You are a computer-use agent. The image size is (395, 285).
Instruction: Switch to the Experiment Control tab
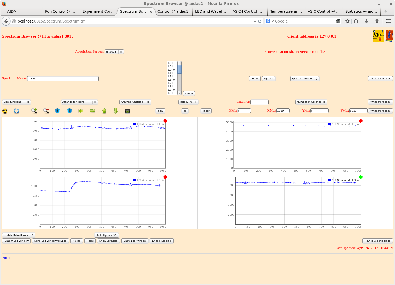pos(98,11)
